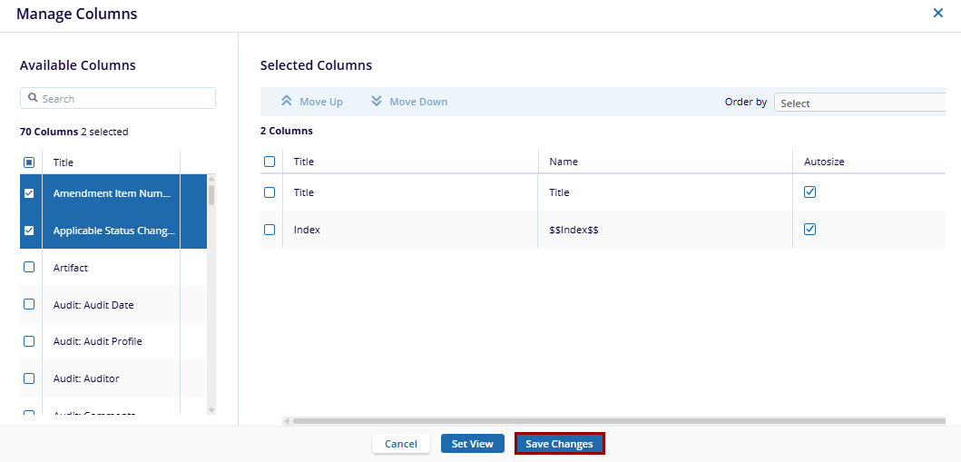Focus the Available Columns search field

pos(125,98)
